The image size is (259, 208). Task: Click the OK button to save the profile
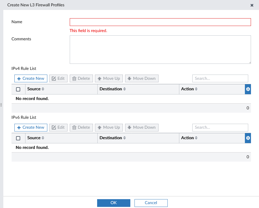113,203
